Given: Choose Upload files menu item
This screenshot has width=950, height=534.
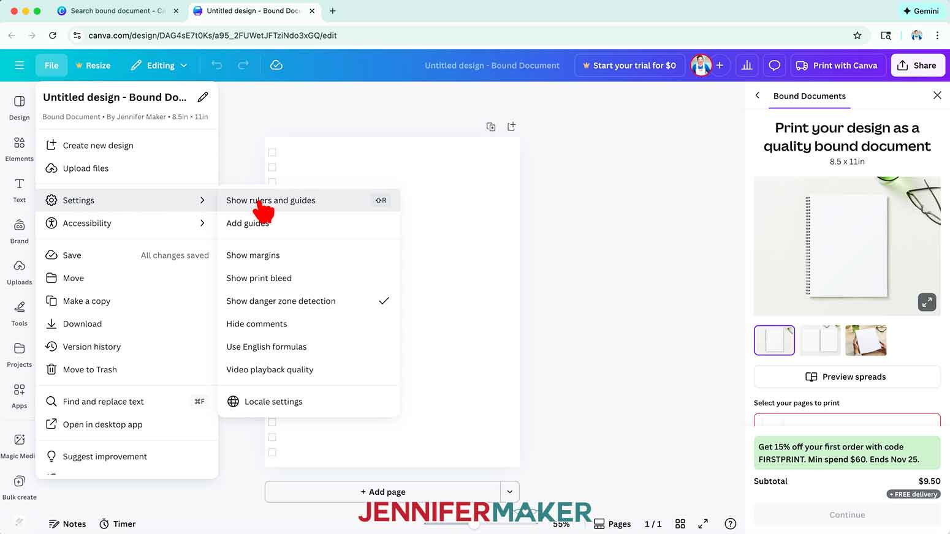Looking at the screenshot, I should click(127, 168).
